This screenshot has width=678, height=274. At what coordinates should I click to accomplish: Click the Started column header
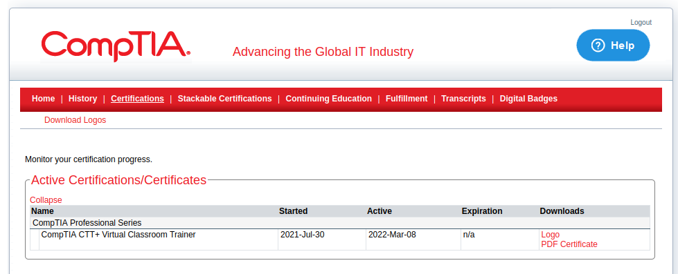pos(293,211)
